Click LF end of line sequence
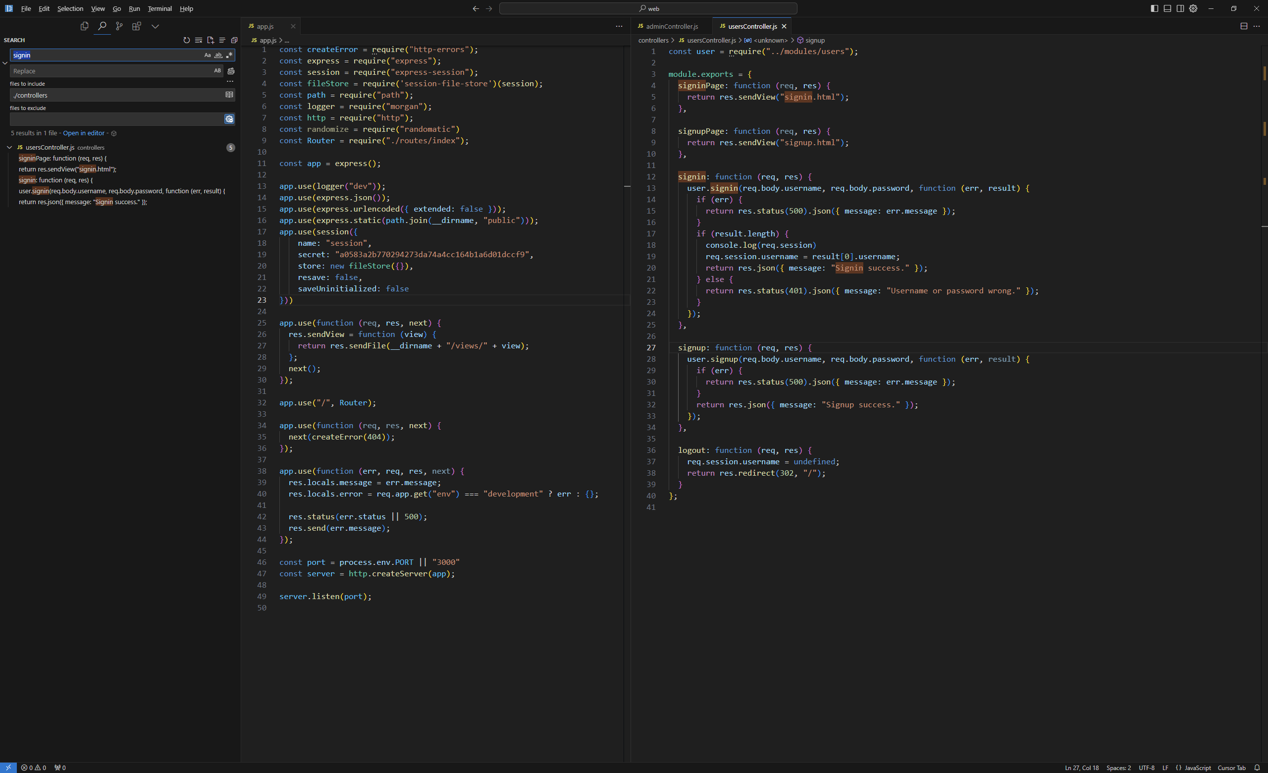 [x=1165, y=768]
